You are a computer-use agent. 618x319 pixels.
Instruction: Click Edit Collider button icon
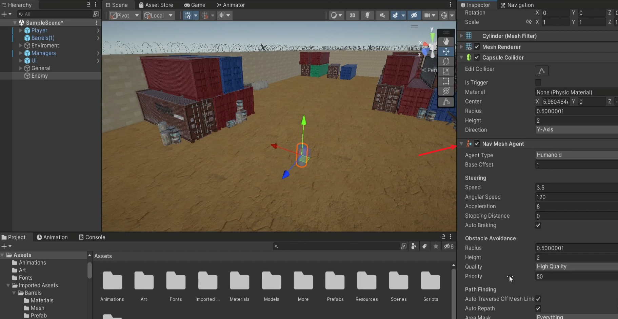[x=541, y=71]
